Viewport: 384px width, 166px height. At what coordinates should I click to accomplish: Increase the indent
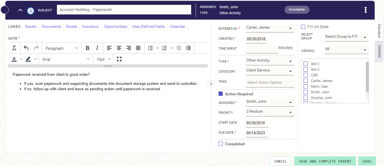[188, 48]
